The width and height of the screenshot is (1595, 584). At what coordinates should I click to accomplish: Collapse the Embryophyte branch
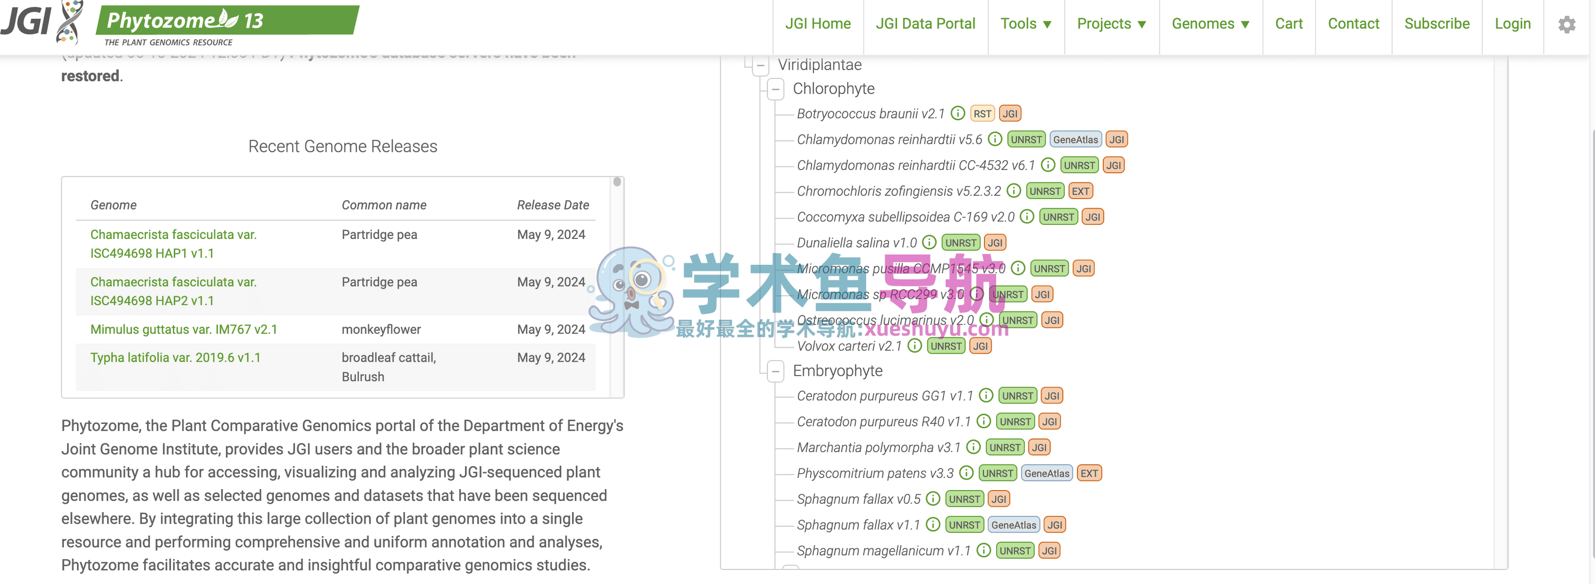click(775, 371)
